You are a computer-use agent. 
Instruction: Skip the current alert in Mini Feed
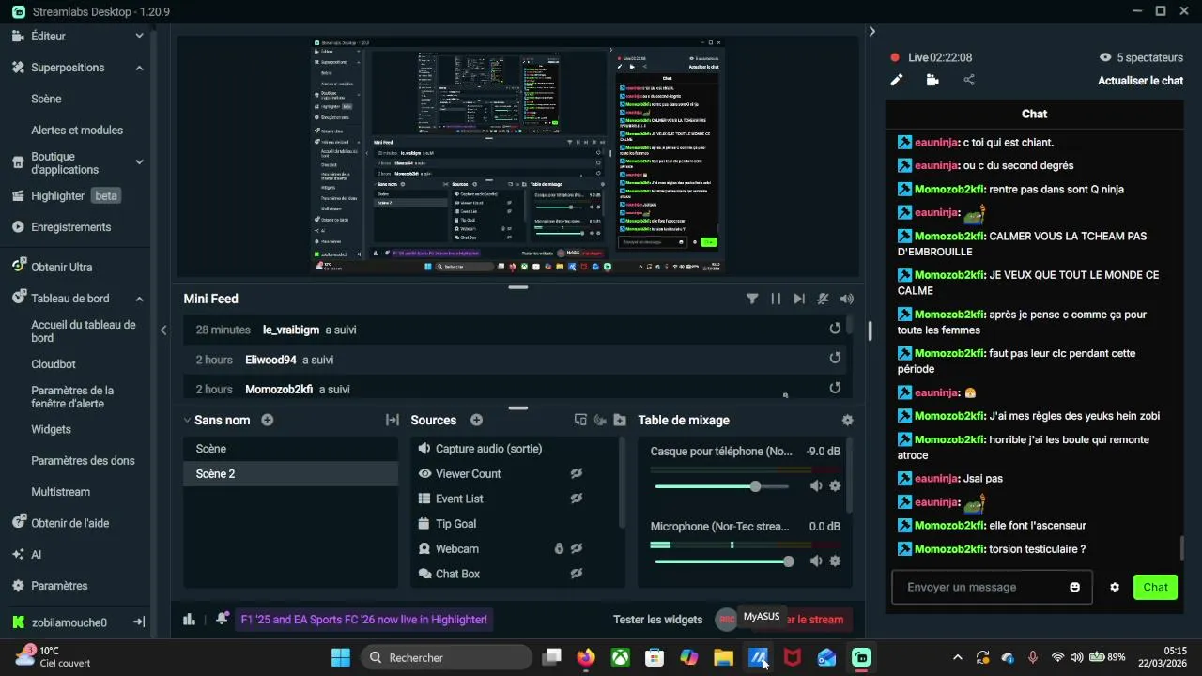point(799,299)
